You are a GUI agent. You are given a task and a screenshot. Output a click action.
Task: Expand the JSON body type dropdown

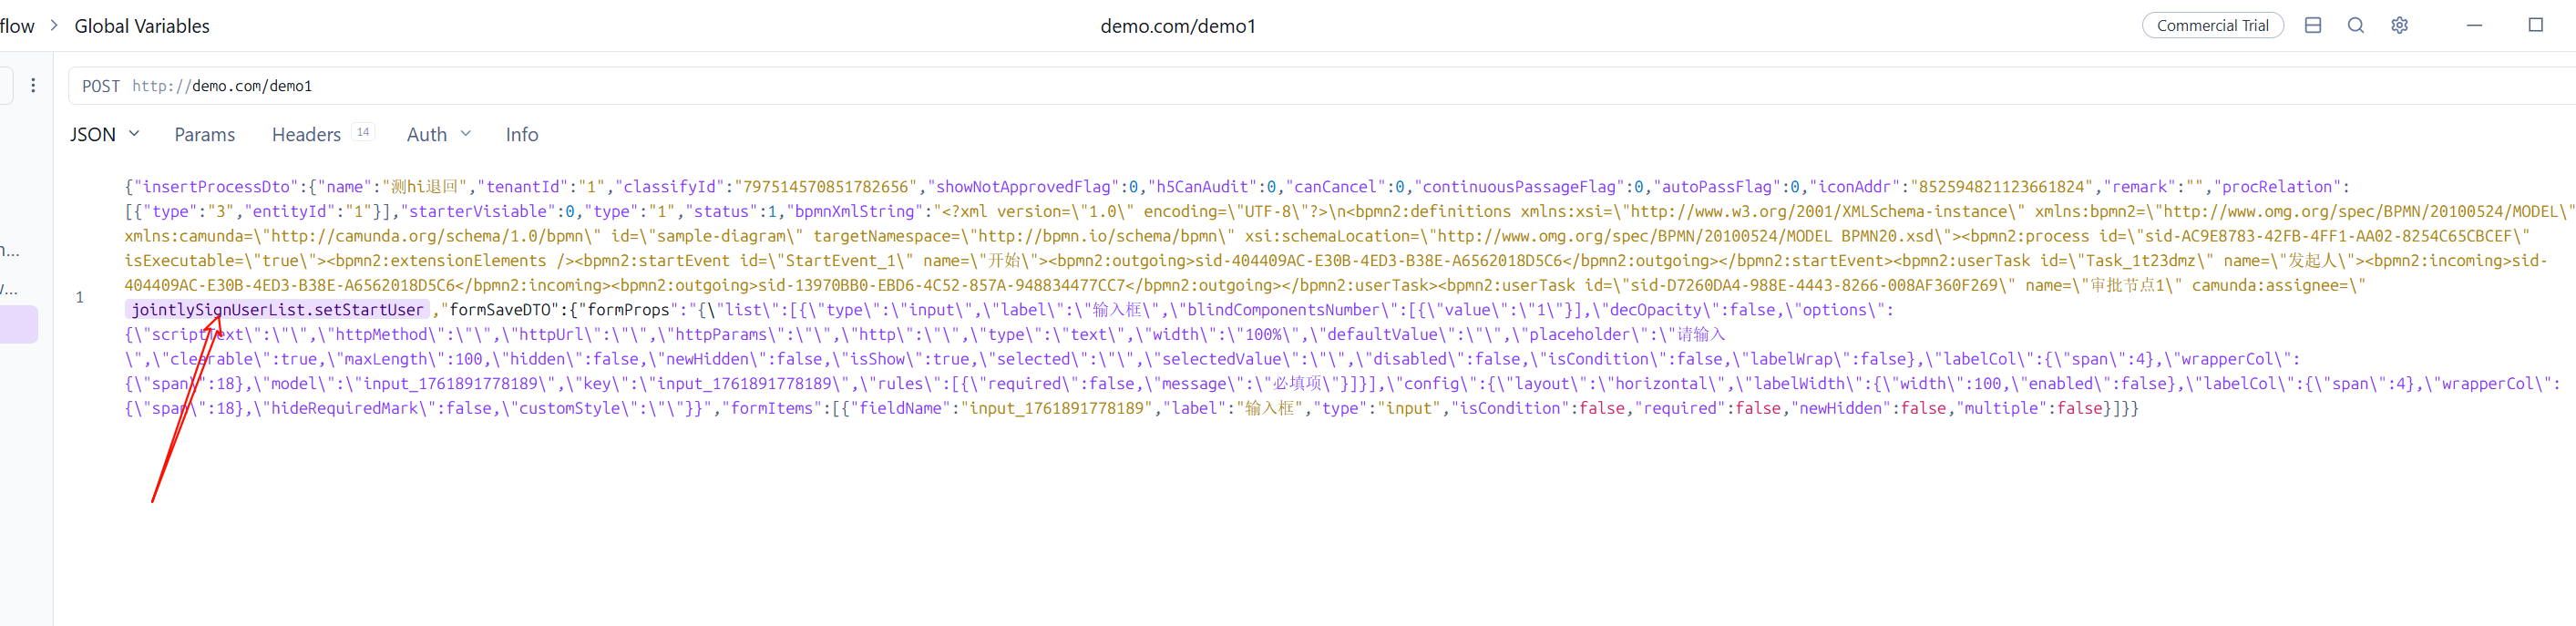tap(134, 134)
